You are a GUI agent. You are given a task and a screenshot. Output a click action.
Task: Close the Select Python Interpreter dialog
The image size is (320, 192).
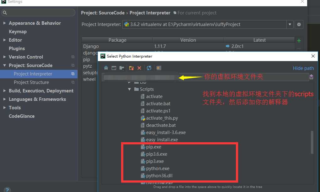coord(313,56)
